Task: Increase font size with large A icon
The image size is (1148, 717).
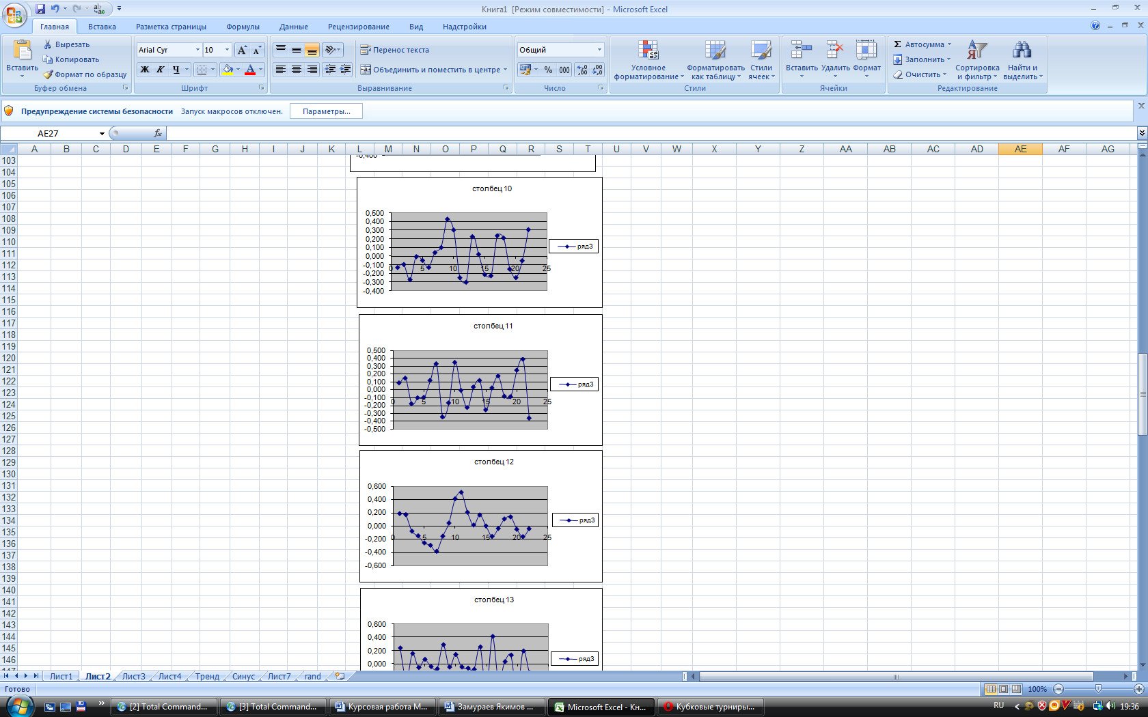Action: [x=242, y=50]
